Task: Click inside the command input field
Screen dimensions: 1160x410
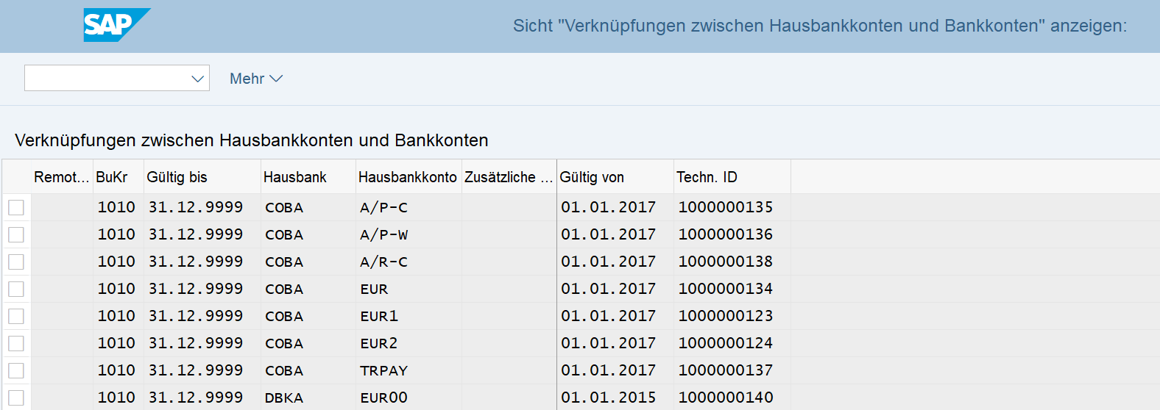Action: (x=106, y=79)
